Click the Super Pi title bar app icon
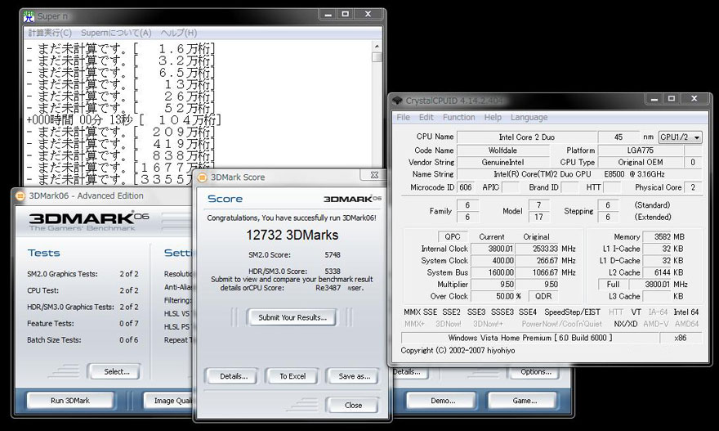Viewport: 719px width, 431px height. coord(29,16)
